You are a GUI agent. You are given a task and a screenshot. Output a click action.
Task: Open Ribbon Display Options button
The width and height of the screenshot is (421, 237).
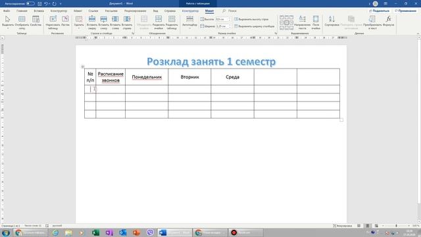(385, 3)
